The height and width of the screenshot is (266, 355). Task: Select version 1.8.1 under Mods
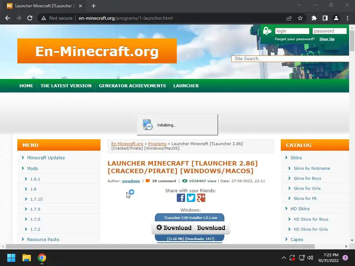click(x=35, y=179)
